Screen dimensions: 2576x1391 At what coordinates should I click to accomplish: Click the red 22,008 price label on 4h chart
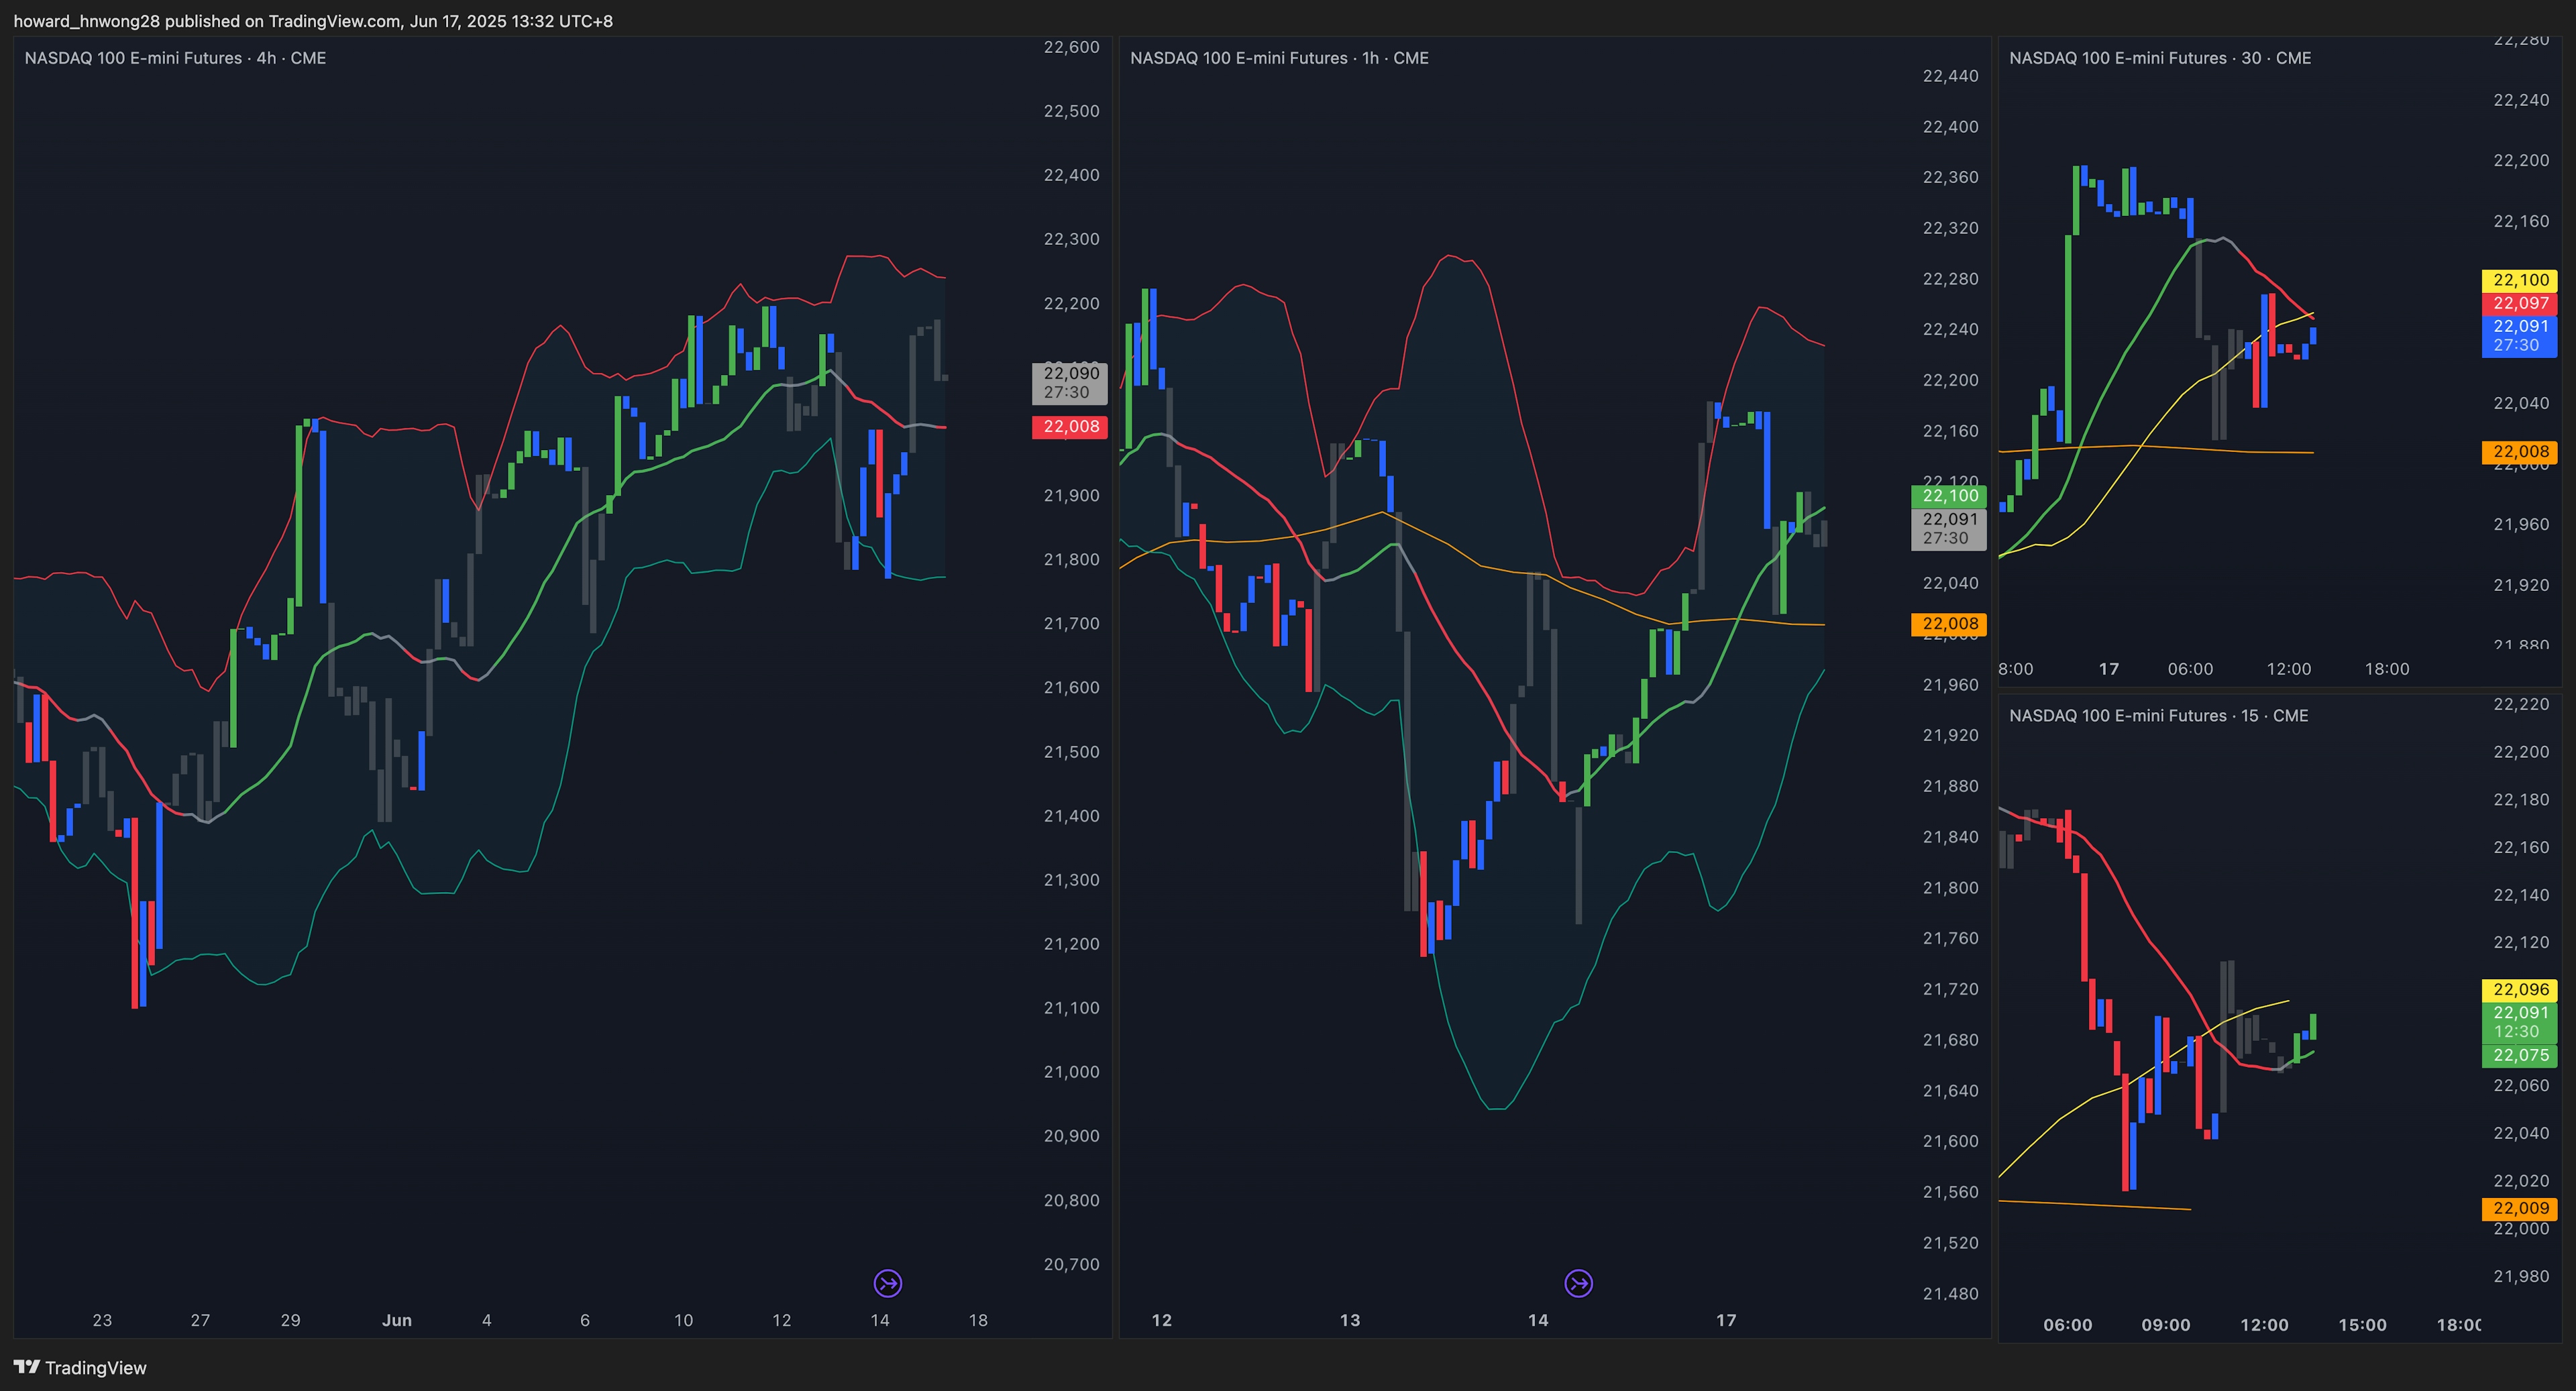click(1070, 427)
